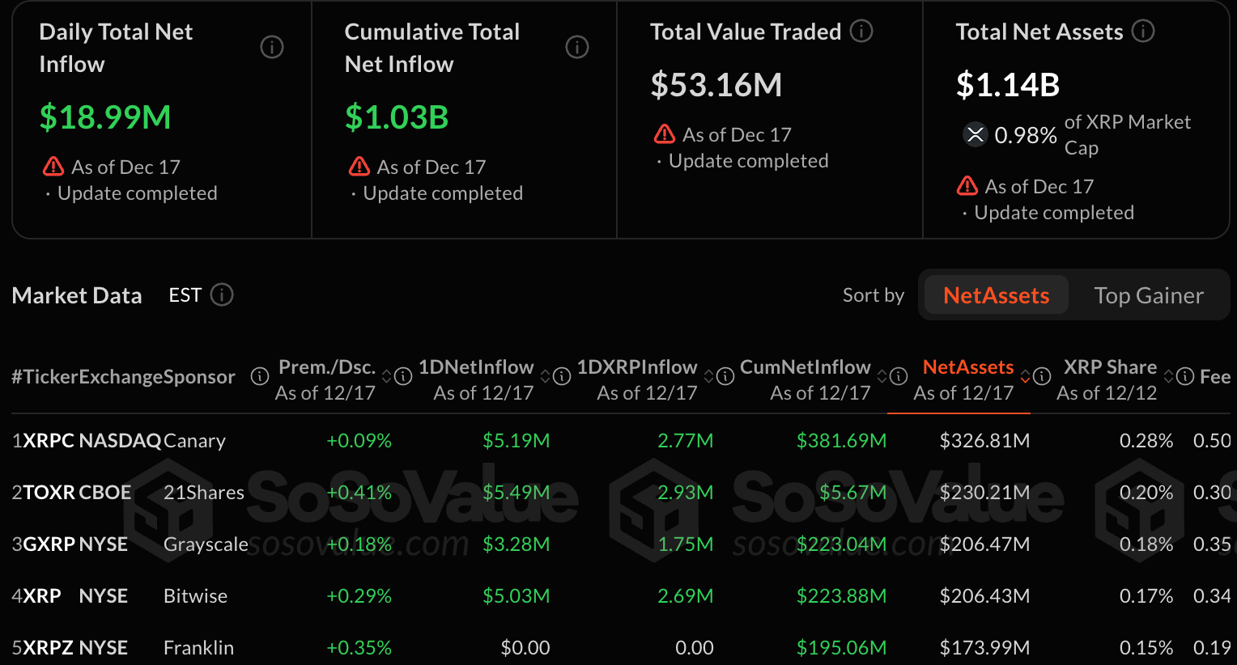The image size is (1237, 665).
Task: Select NetAssets sort option
Action: (996, 295)
